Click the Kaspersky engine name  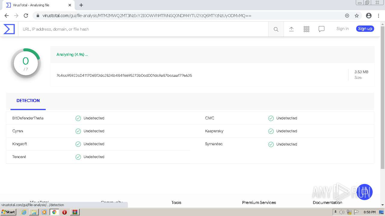(x=214, y=131)
